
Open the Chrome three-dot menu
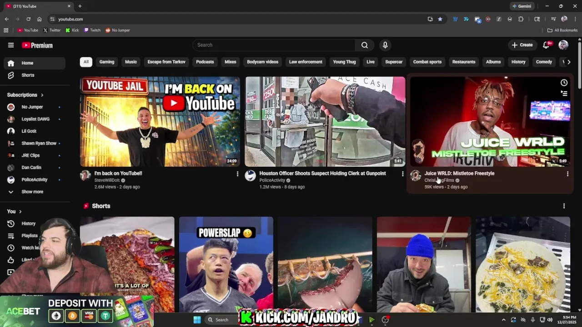pyautogui.click(x=575, y=19)
